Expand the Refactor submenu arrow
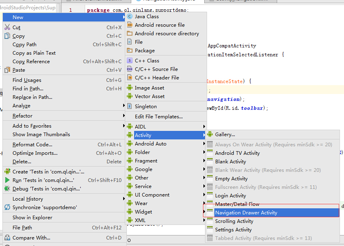The image size is (344, 246). (x=124, y=116)
